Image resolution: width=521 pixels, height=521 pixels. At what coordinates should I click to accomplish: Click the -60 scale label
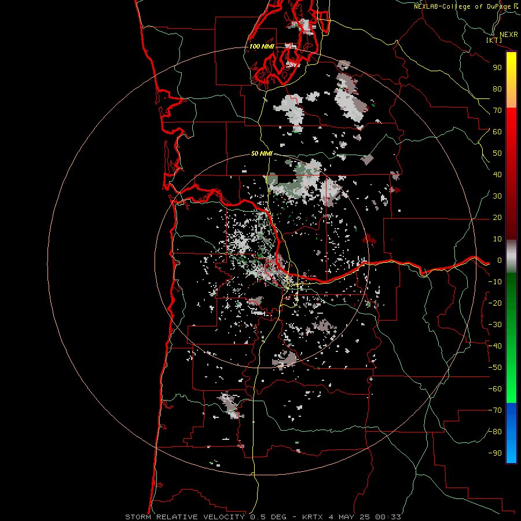click(x=495, y=389)
